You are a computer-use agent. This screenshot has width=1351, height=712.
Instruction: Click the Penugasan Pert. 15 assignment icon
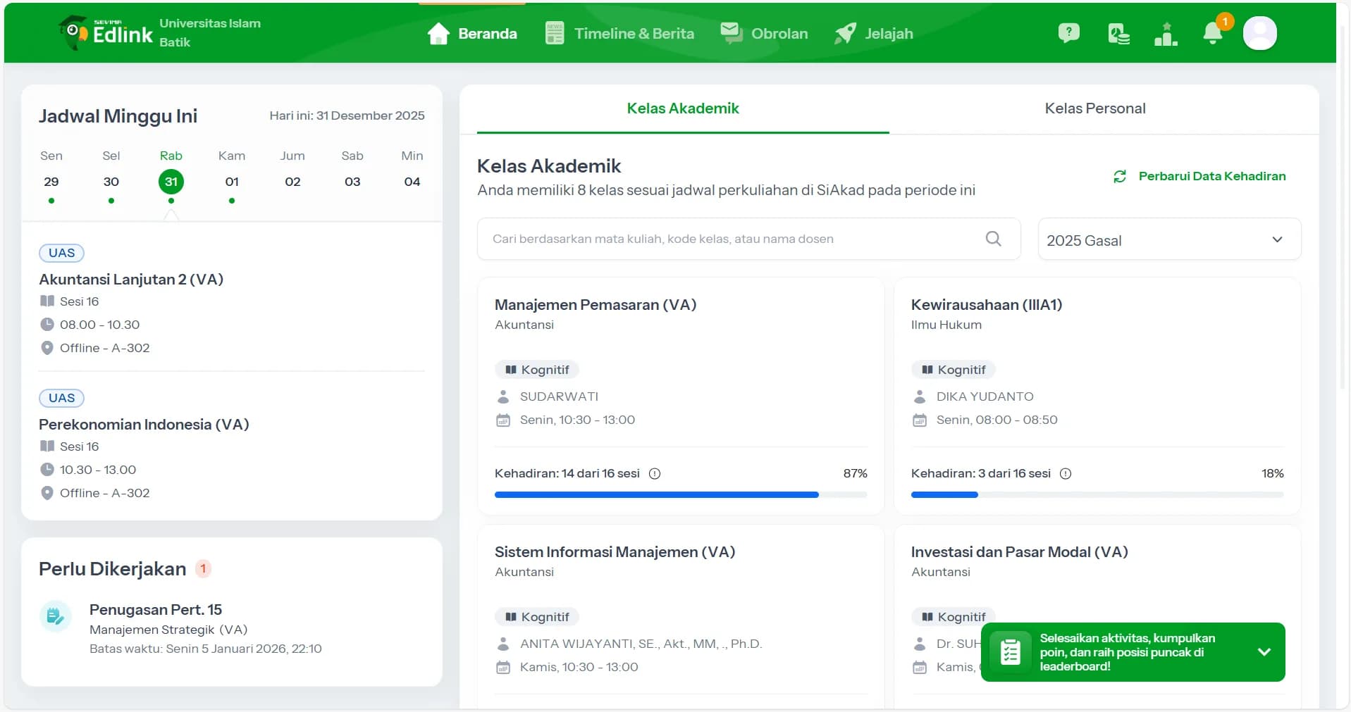[55, 617]
